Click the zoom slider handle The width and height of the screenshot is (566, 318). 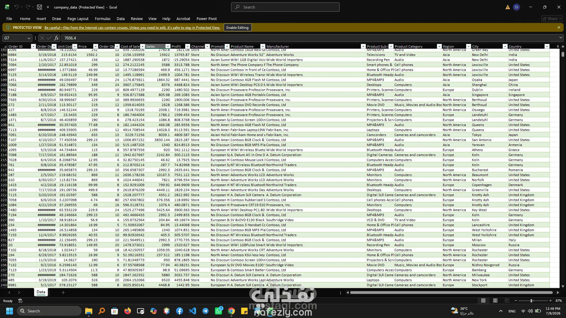click(531, 301)
